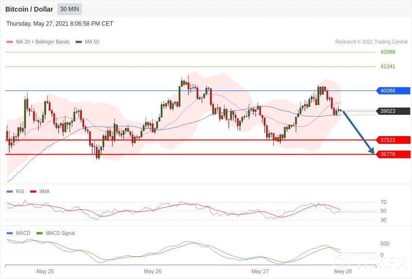Click the May 27 date axis label
The width and height of the screenshot is (412, 279).
tap(260, 271)
